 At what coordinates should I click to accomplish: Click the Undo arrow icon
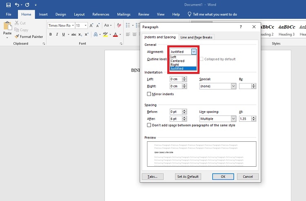pyautogui.click(x=17, y=5)
